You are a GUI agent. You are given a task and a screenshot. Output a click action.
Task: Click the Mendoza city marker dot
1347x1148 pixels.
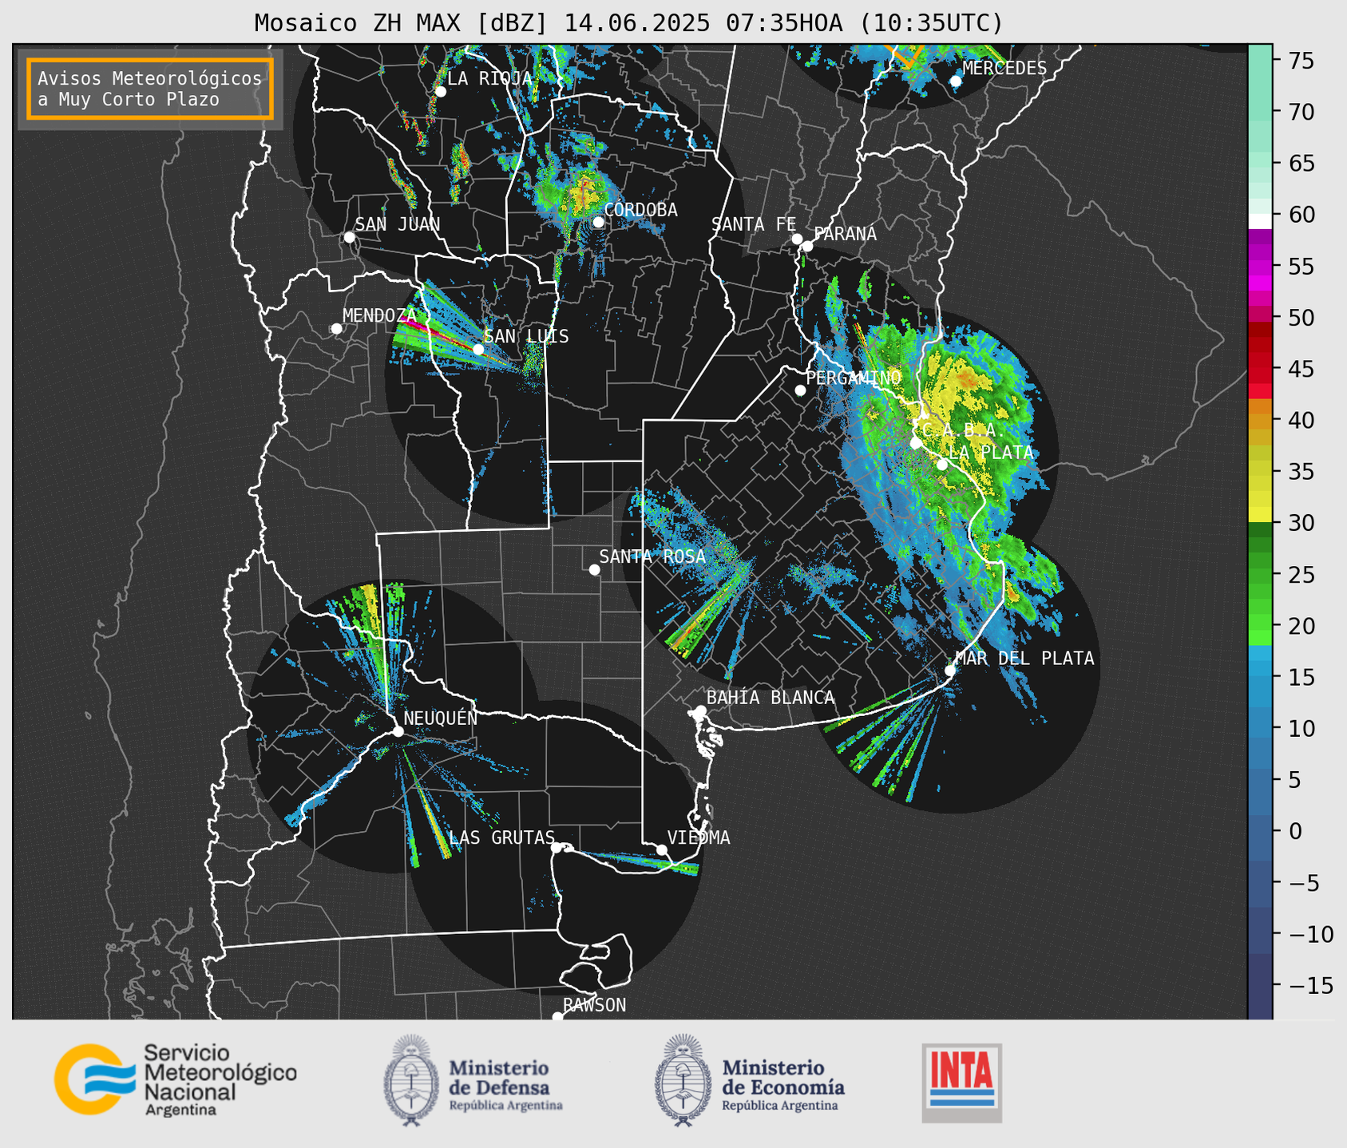(x=336, y=328)
